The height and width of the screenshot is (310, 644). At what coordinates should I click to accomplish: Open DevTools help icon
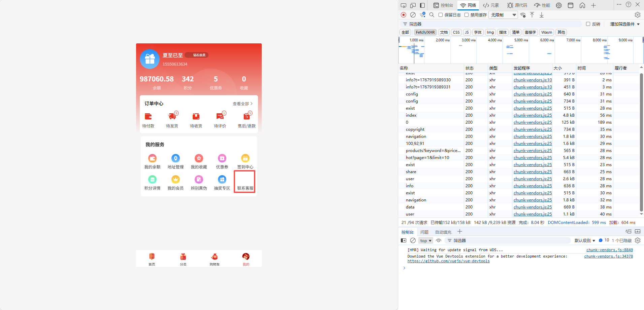pos(629,5)
